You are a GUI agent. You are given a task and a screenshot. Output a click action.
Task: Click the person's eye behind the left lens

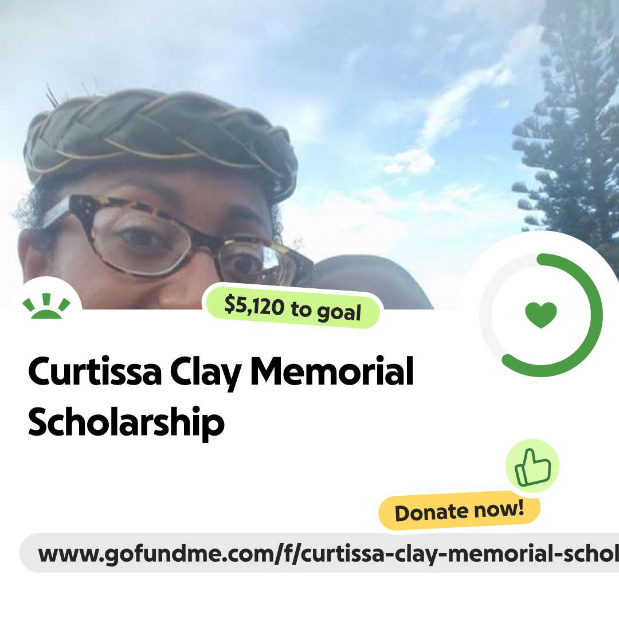[x=140, y=239]
